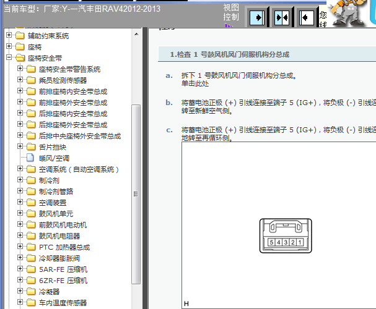376x309 pixels.
Task: Expand the 5AR-FE 压缩机 node
Action: tap(20, 269)
